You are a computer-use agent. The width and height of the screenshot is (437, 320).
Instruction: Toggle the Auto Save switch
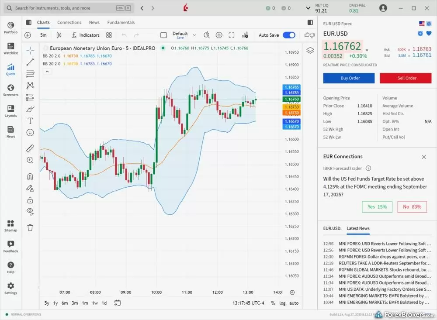(x=289, y=35)
